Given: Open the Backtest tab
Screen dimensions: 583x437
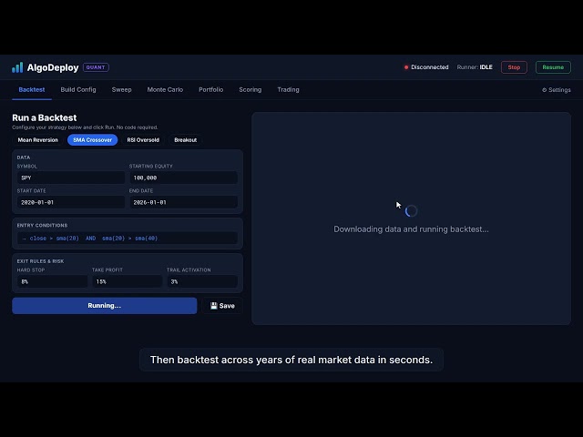Looking at the screenshot, I should (x=32, y=89).
